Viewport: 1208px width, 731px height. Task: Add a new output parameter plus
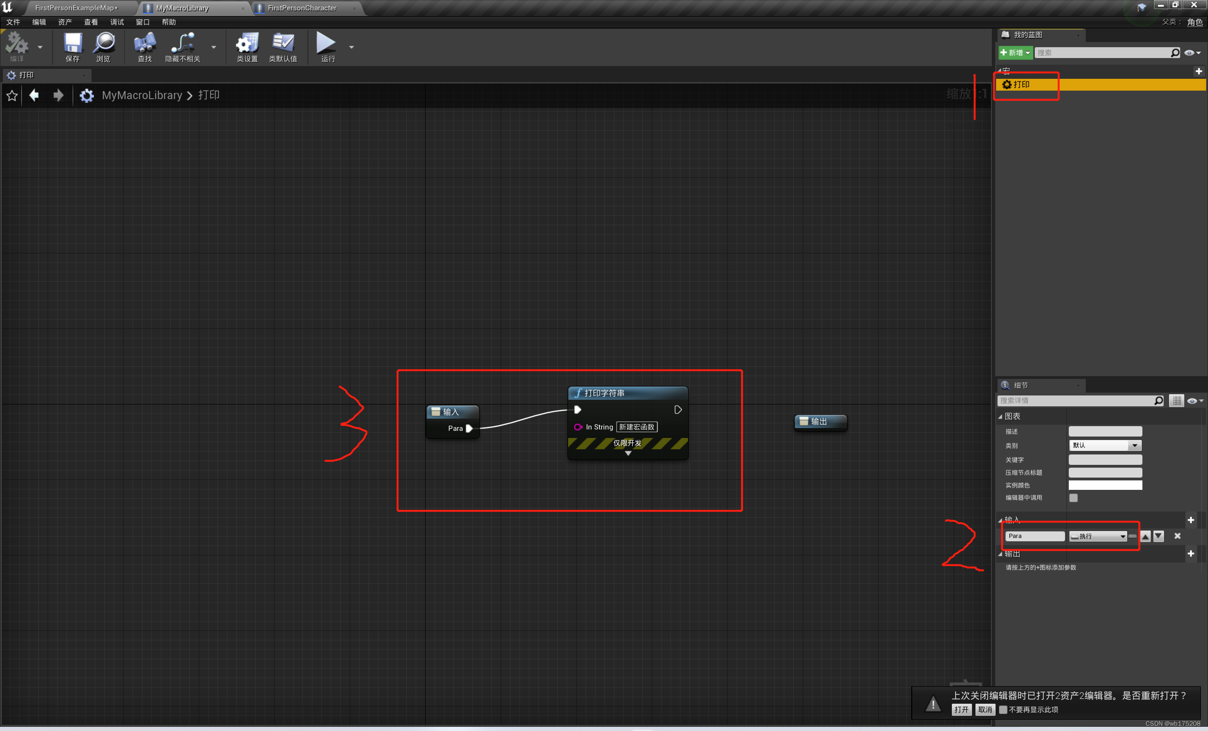pyautogui.click(x=1191, y=554)
